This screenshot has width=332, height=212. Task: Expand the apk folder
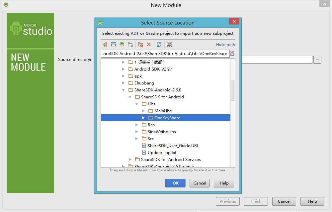click(x=123, y=76)
